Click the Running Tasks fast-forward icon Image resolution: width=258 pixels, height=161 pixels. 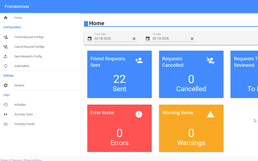point(6,114)
